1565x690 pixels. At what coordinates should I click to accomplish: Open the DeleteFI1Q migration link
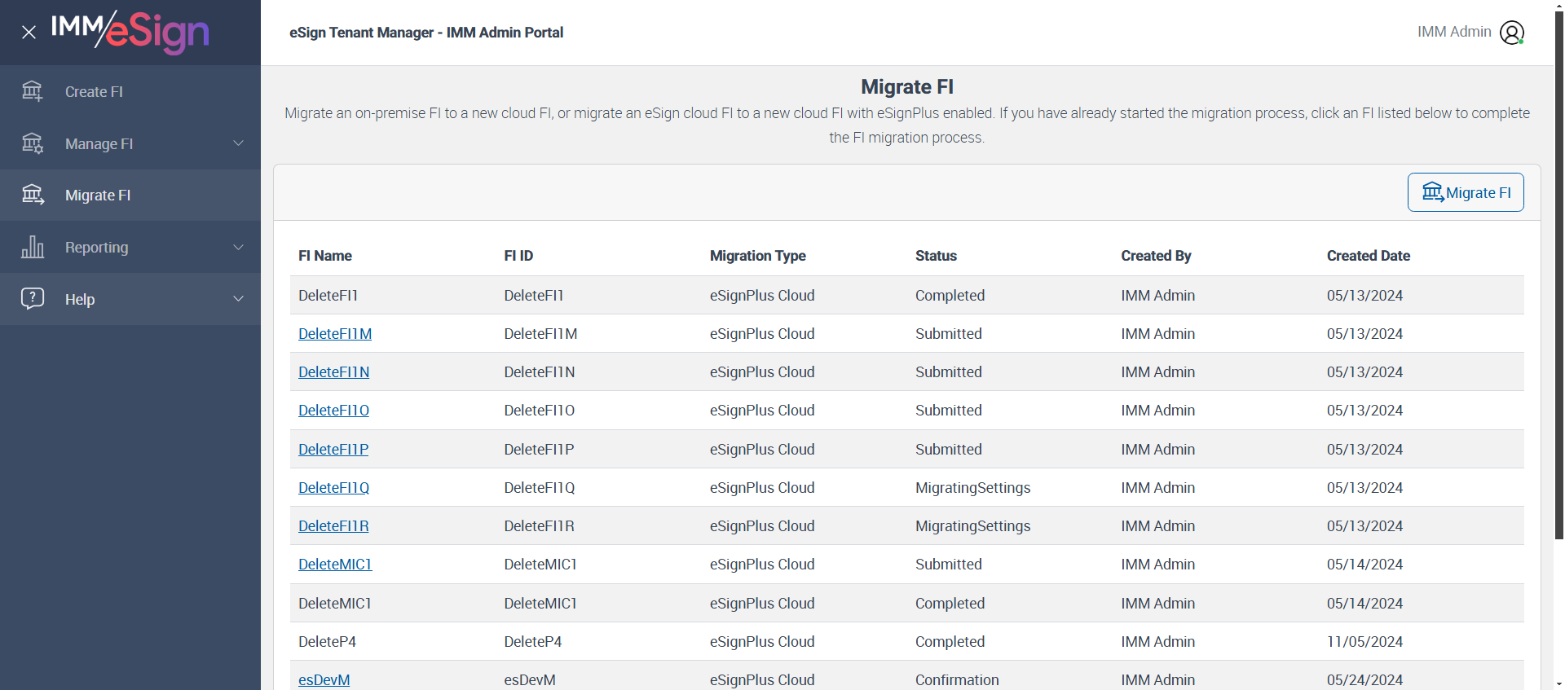pyautogui.click(x=333, y=487)
